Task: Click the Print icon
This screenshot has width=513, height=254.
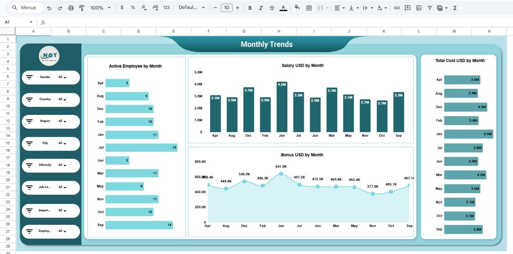Action: [x=71, y=8]
